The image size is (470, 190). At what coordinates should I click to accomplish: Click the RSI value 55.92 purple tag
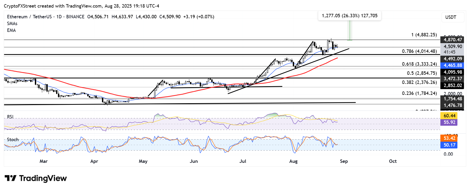pos(449,122)
